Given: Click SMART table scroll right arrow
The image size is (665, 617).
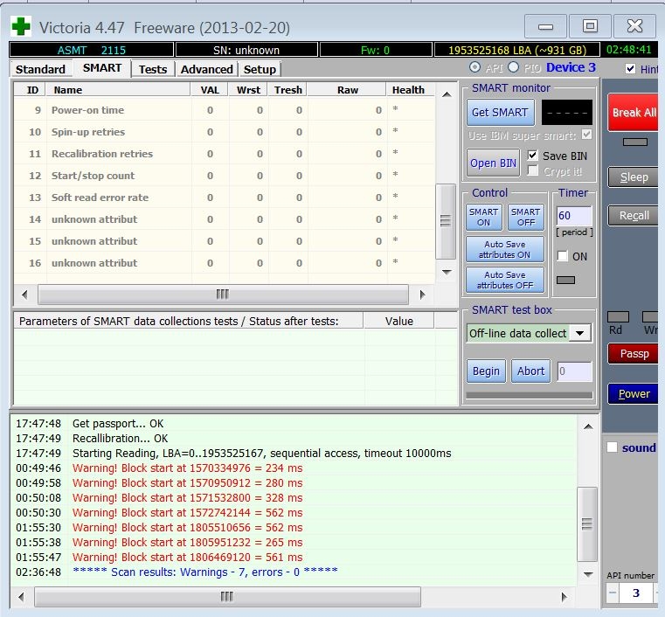Looking at the screenshot, I should [x=422, y=295].
